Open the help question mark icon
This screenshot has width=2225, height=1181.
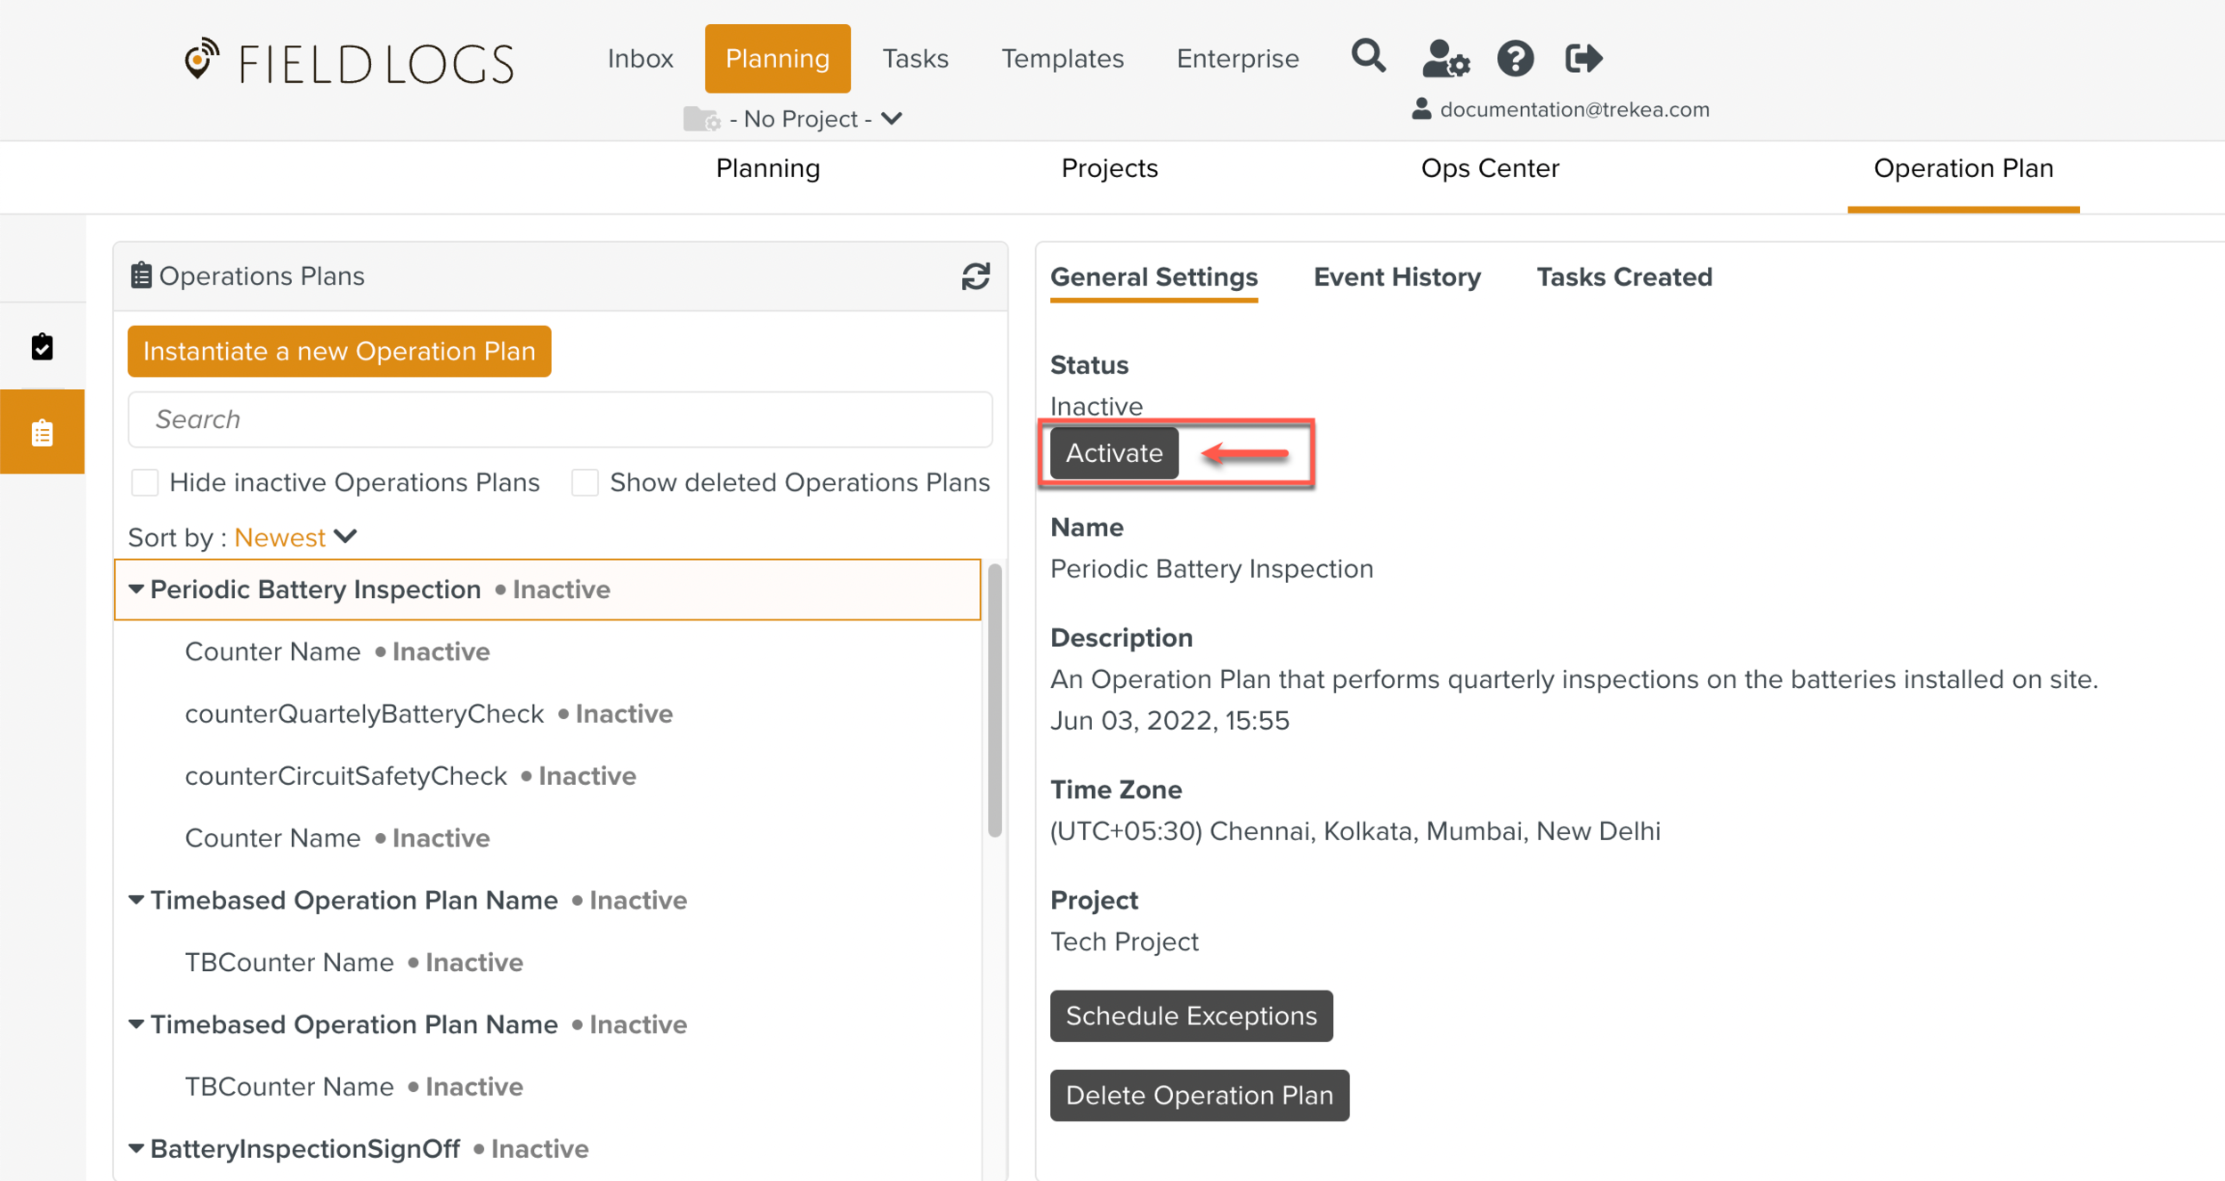(x=1515, y=59)
